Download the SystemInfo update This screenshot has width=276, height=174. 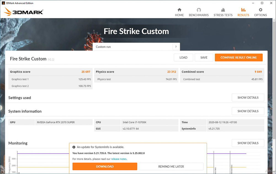coord(105,167)
